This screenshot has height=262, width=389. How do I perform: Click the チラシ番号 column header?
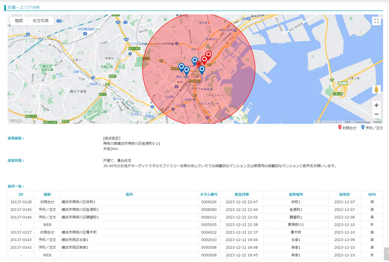[209, 195]
